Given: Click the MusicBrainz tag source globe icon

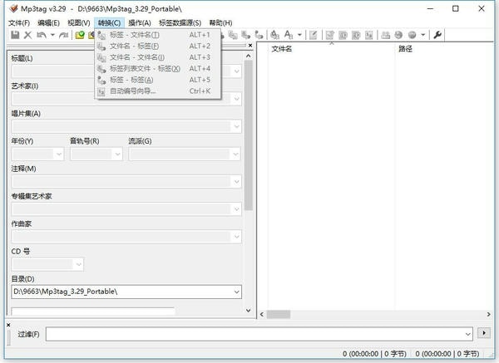Looking at the screenshot, I should coord(412,35).
